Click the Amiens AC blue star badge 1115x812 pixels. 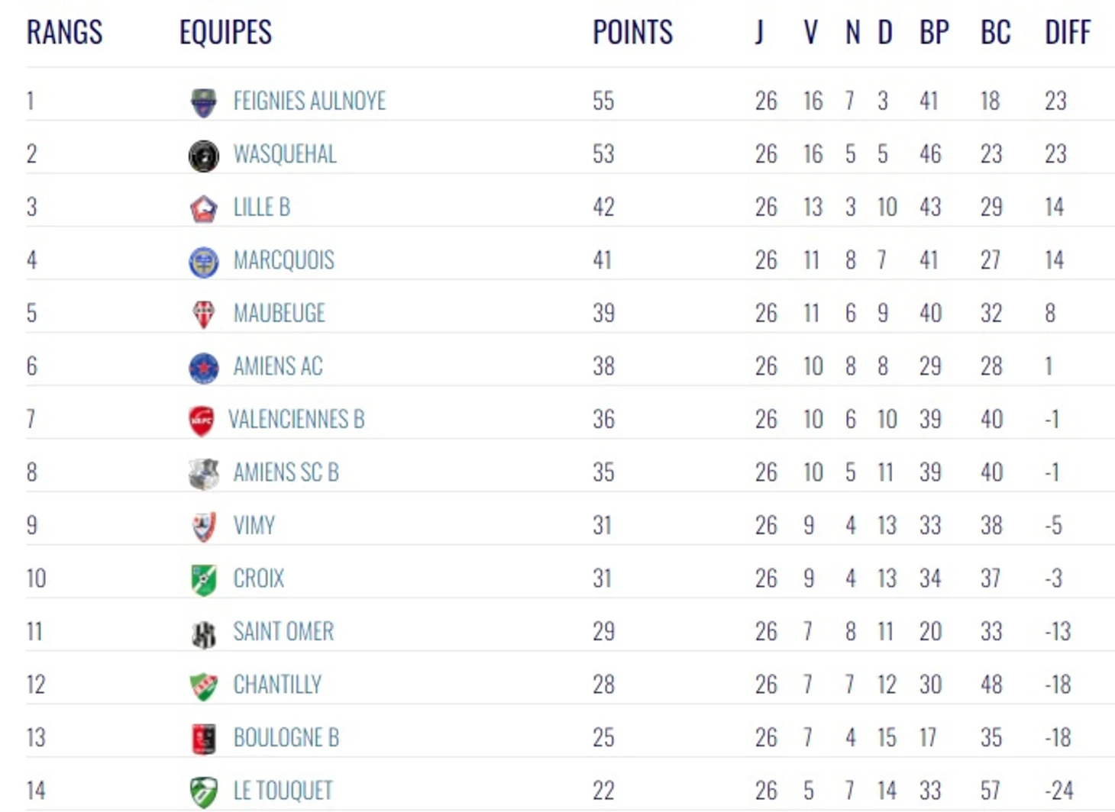coord(203,368)
